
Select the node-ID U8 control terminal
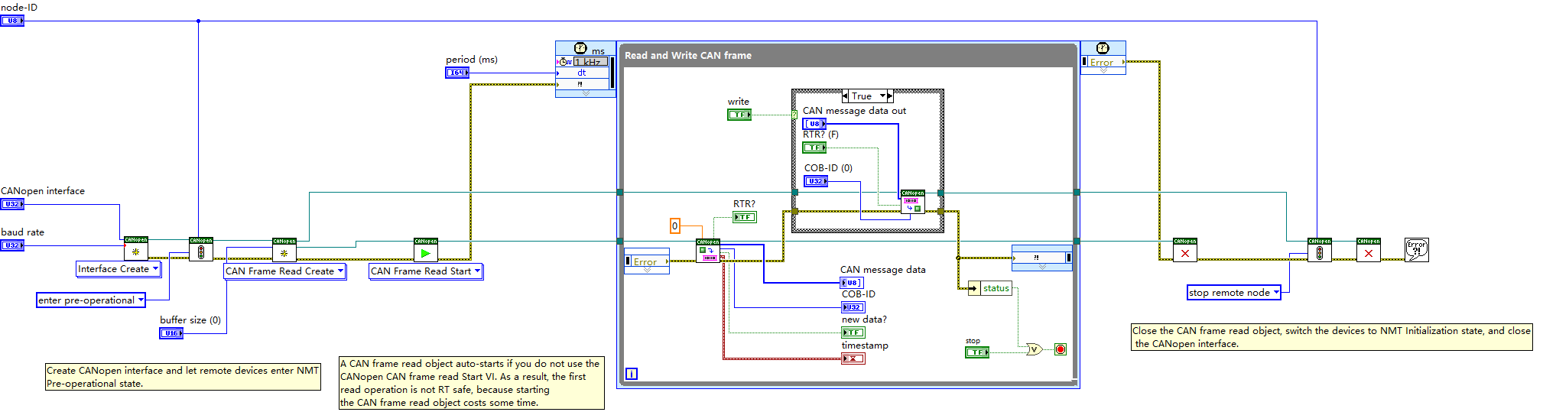point(12,21)
